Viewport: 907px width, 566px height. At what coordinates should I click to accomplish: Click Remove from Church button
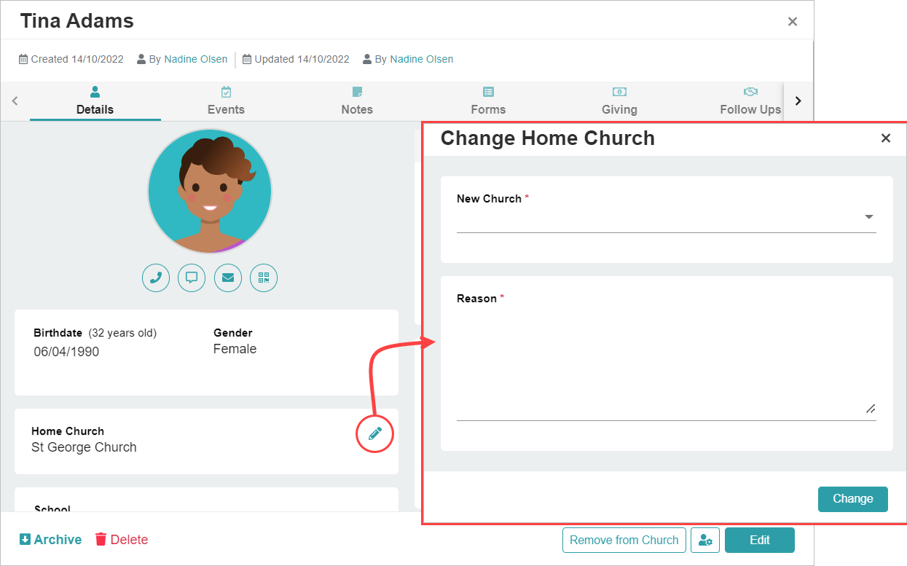pyautogui.click(x=624, y=541)
